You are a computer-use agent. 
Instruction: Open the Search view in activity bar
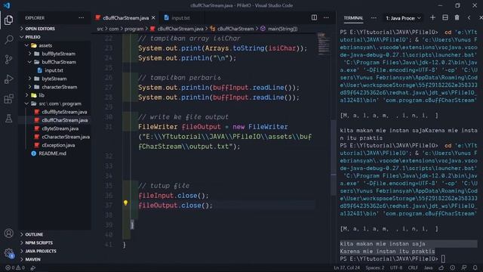(x=8, y=39)
